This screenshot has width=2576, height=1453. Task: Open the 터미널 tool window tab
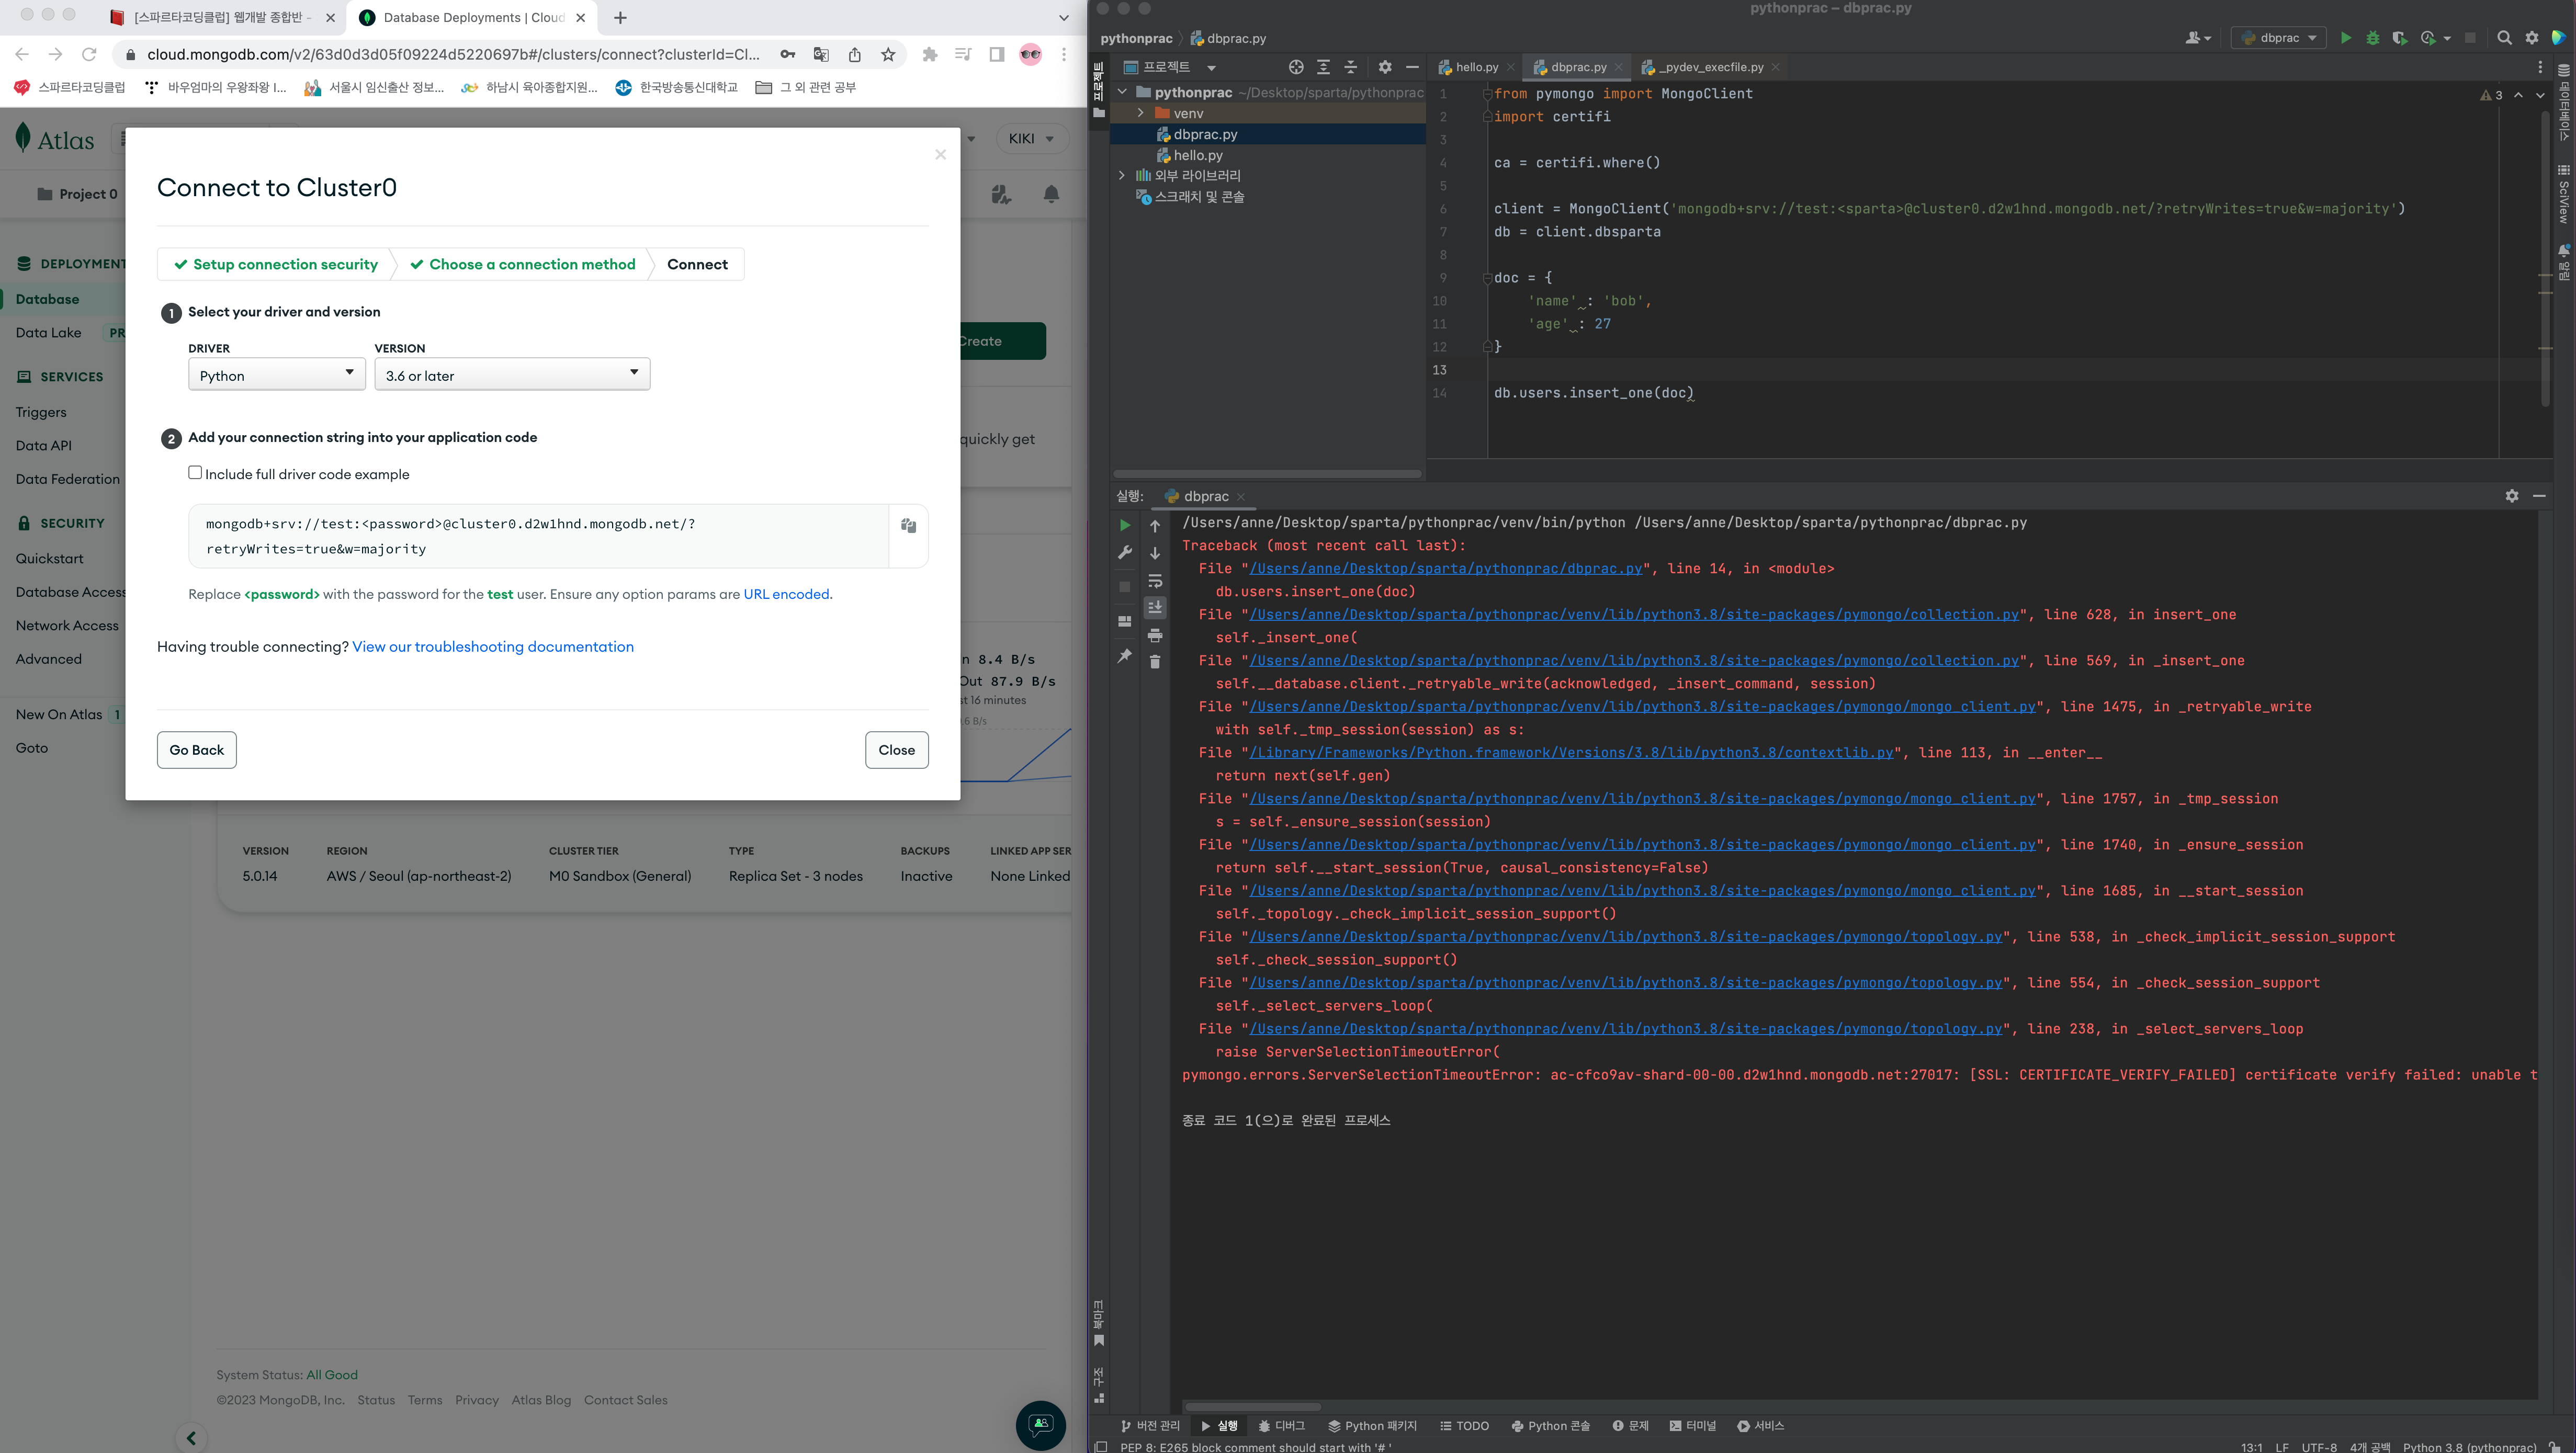(x=1692, y=1426)
